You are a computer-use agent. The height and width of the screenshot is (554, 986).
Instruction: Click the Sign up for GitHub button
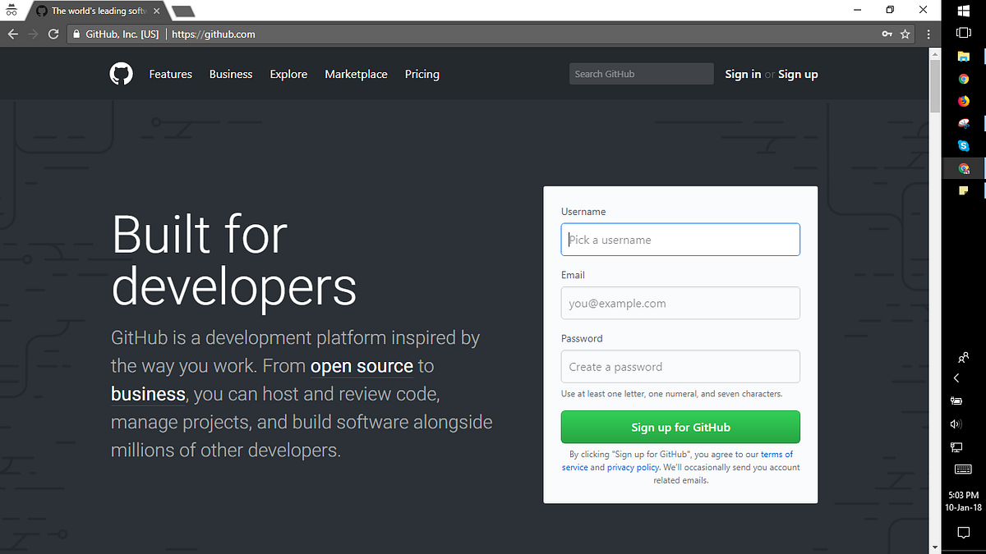tap(680, 427)
